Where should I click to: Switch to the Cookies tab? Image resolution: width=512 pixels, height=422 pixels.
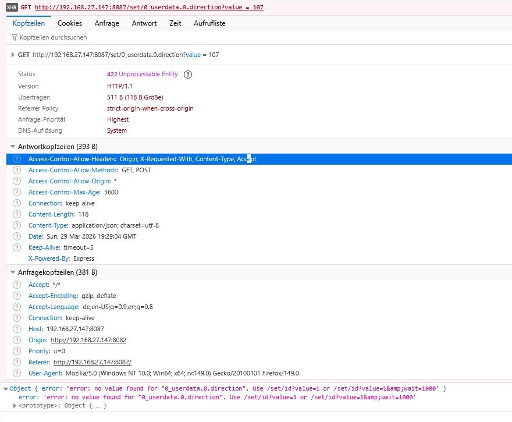(x=69, y=23)
